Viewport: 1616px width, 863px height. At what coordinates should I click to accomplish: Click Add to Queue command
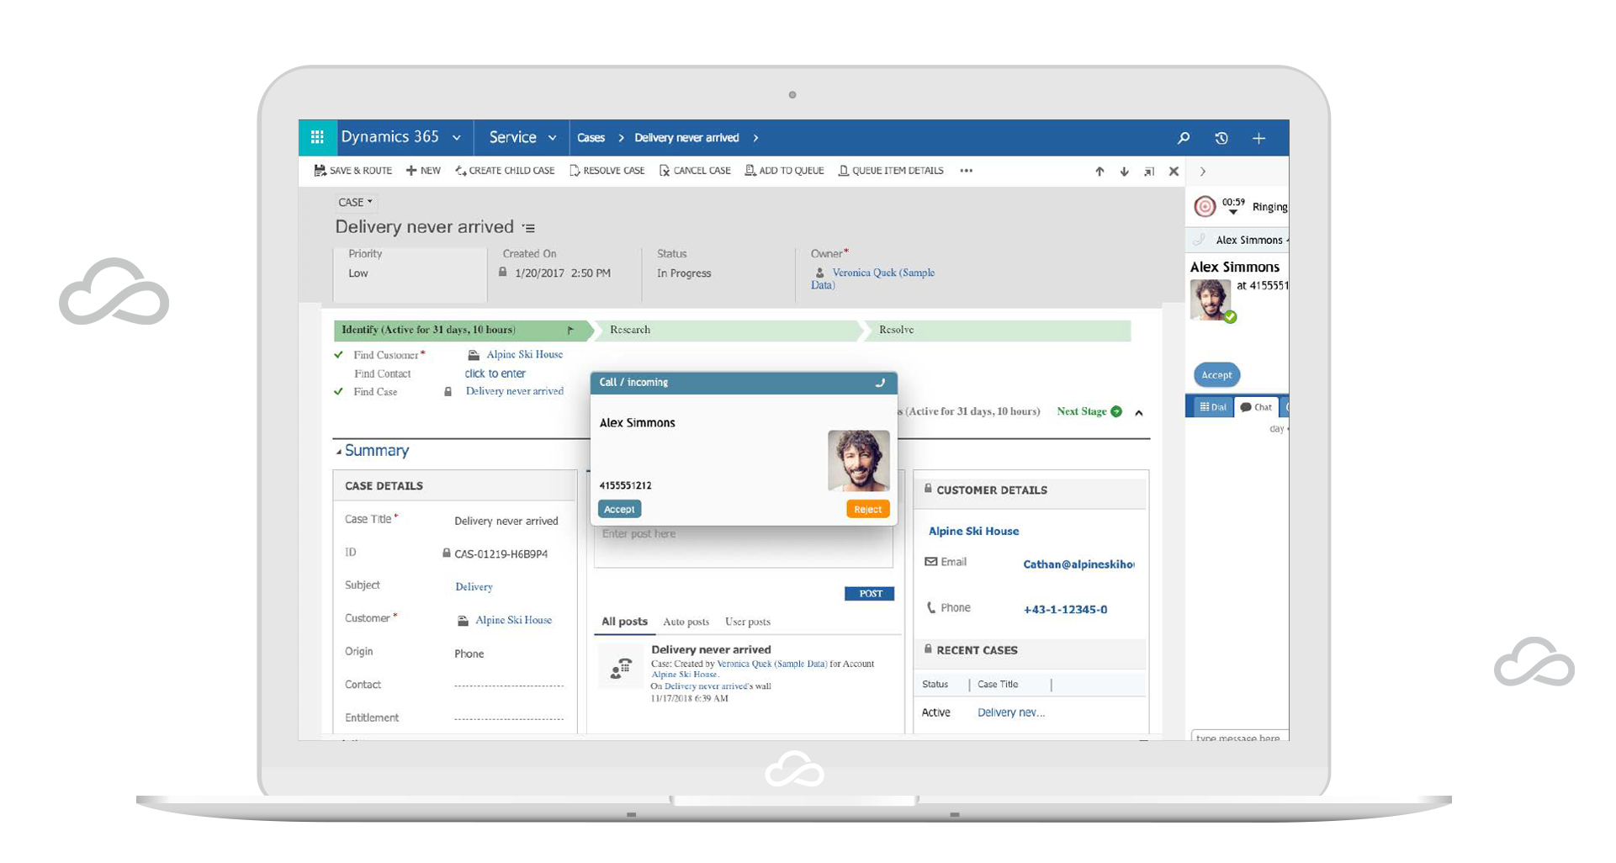coord(784,171)
